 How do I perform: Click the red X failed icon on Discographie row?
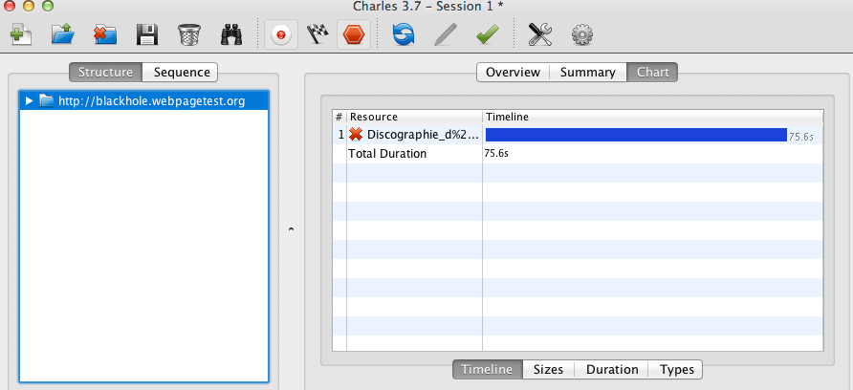click(x=357, y=135)
